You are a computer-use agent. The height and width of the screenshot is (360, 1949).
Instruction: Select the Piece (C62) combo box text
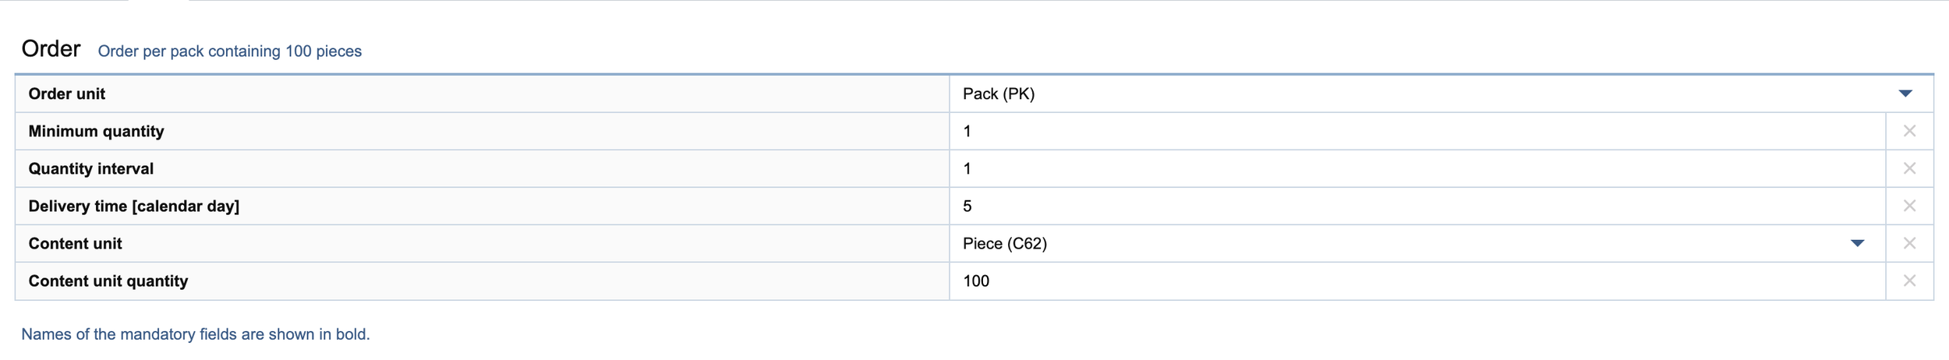pos(1005,243)
